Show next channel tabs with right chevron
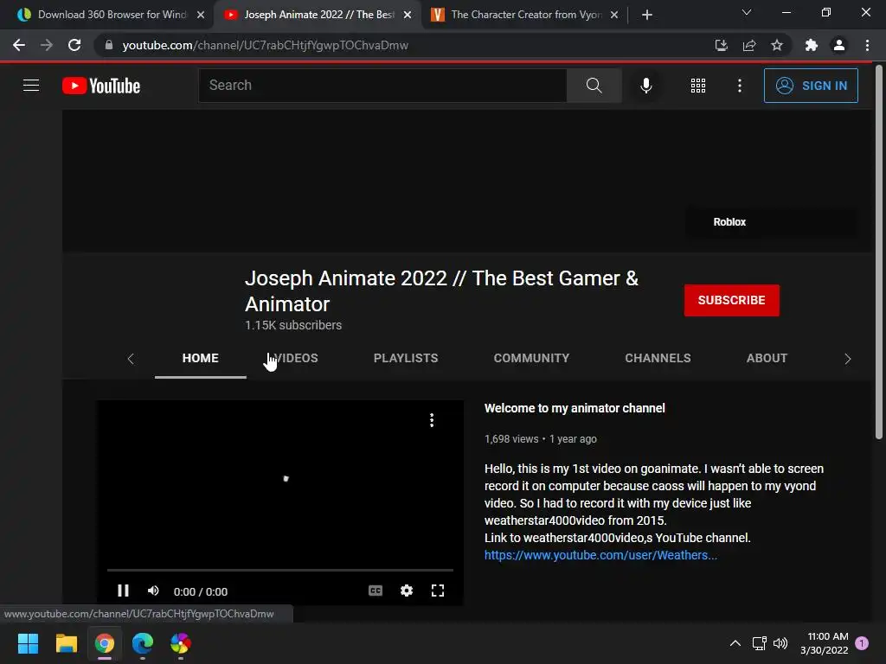Viewport: 886px width, 664px height. 847,359
